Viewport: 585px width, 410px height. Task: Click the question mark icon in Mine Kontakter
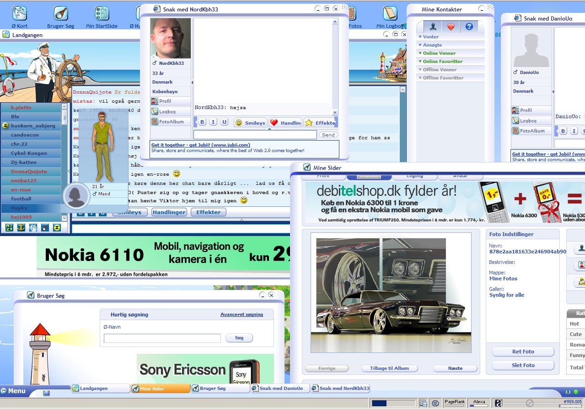click(x=468, y=26)
